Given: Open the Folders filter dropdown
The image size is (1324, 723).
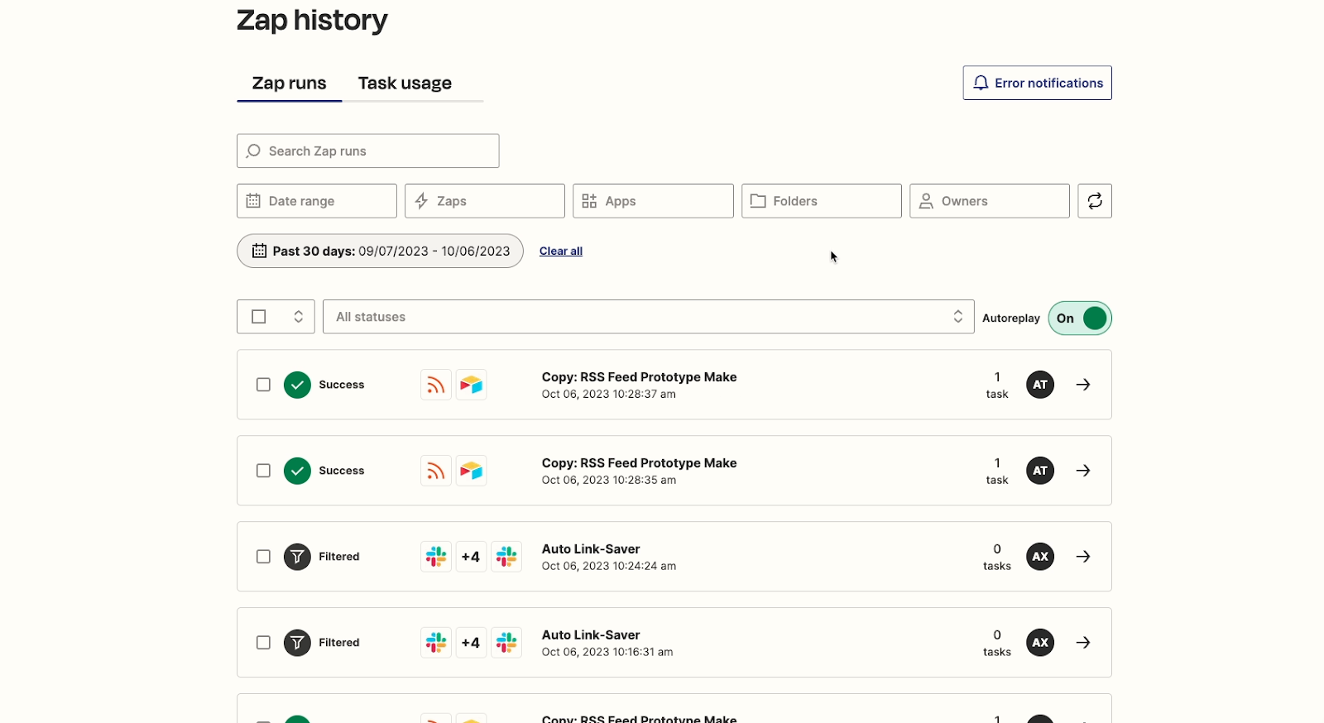Looking at the screenshot, I should (x=821, y=201).
